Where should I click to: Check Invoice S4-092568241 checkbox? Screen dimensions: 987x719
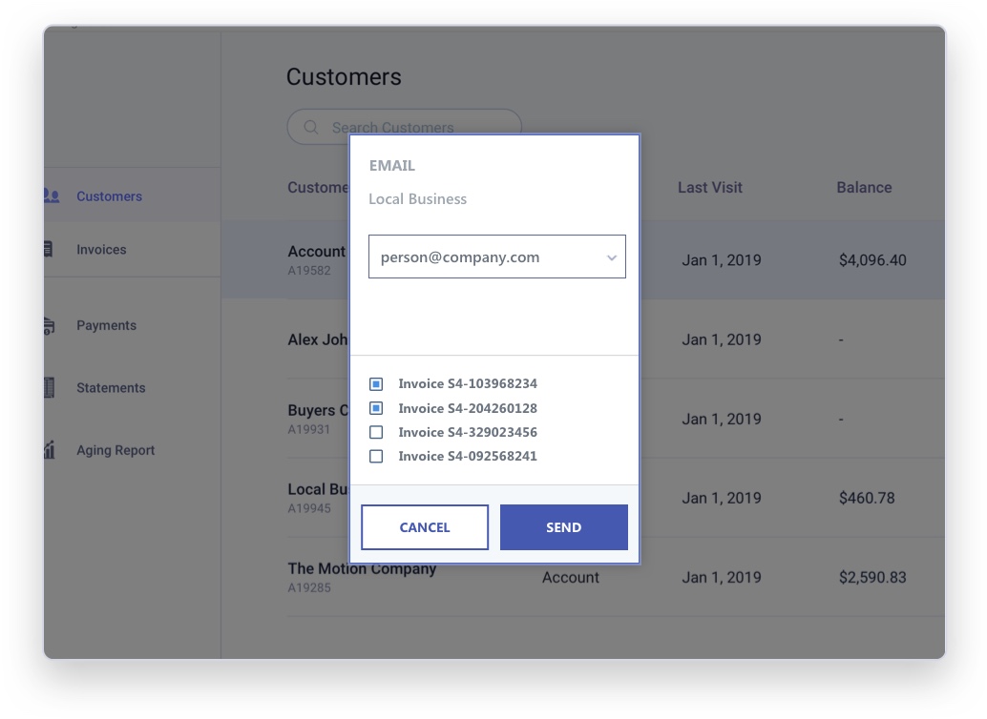(x=376, y=456)
